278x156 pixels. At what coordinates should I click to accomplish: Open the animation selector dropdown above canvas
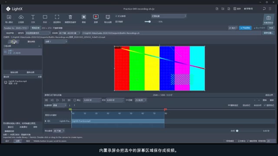56,42
